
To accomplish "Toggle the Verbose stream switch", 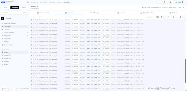I will pyautogui.click(x=157, y=17).
